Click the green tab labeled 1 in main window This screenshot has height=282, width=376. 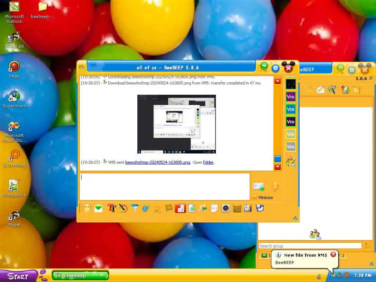266,256
